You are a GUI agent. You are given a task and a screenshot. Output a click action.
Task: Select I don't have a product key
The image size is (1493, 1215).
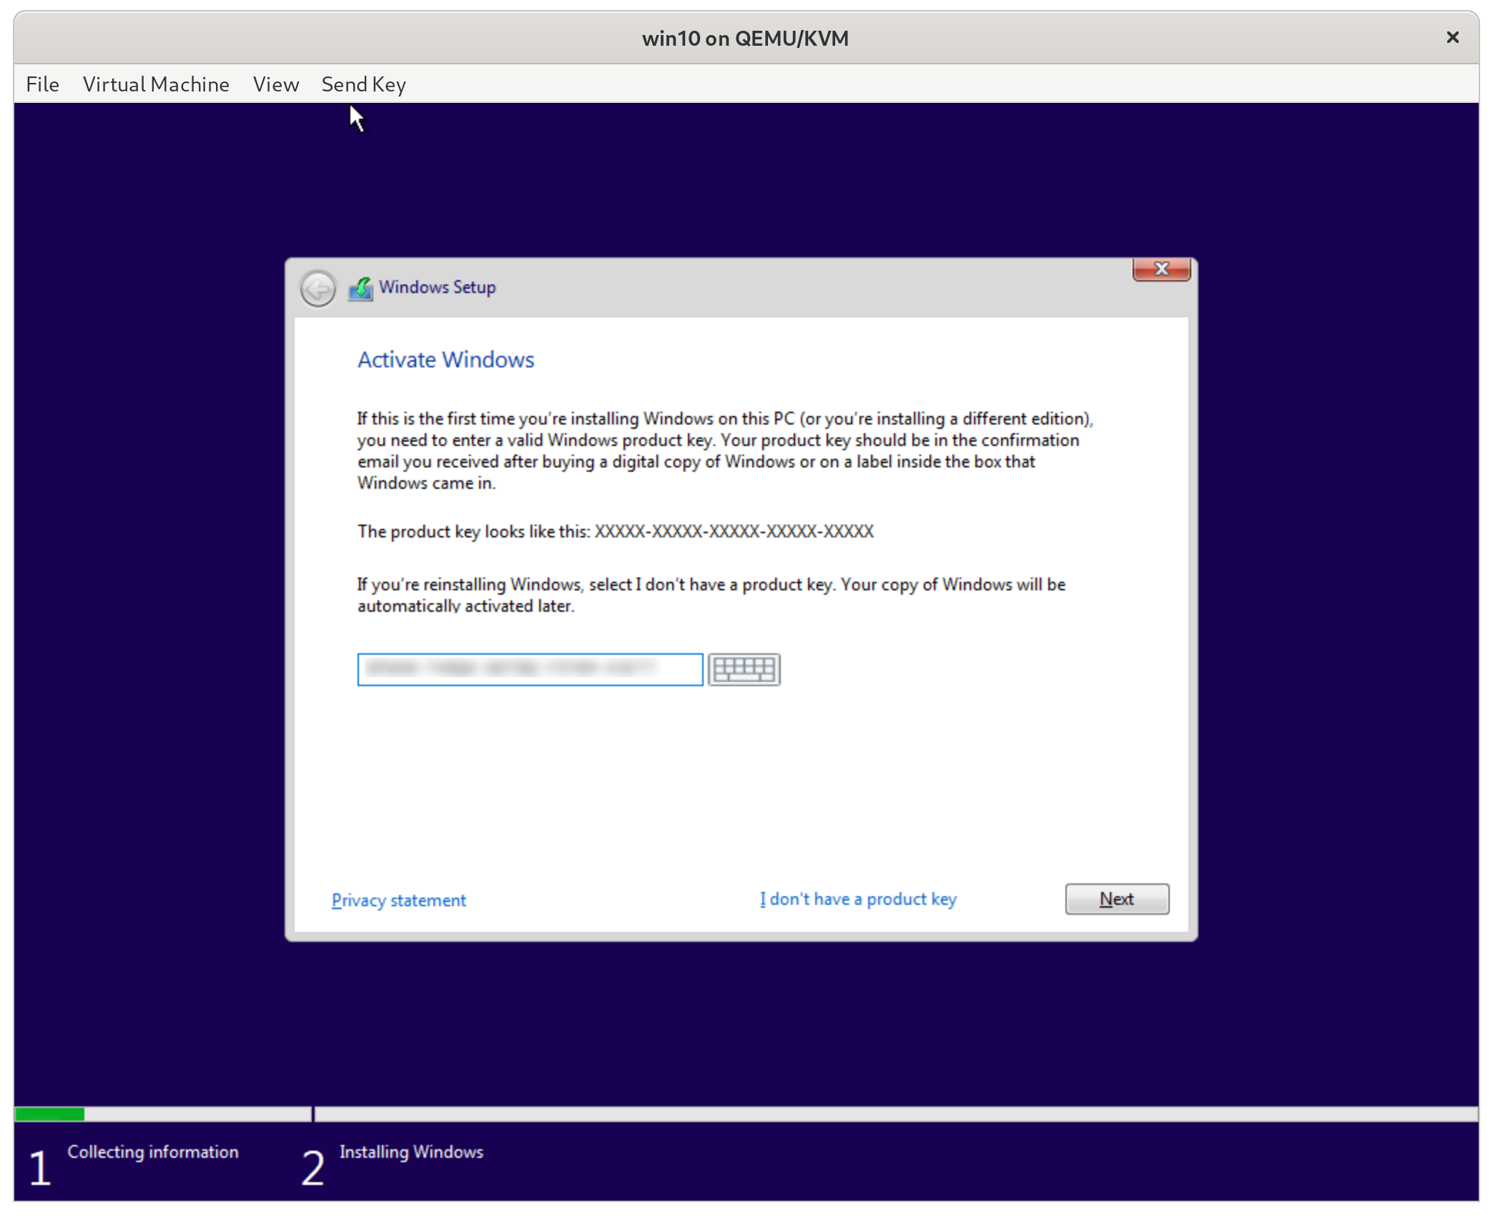pos(858,899)
